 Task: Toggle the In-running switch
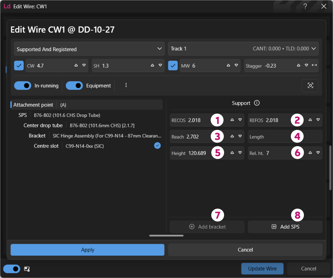[23, 86]
